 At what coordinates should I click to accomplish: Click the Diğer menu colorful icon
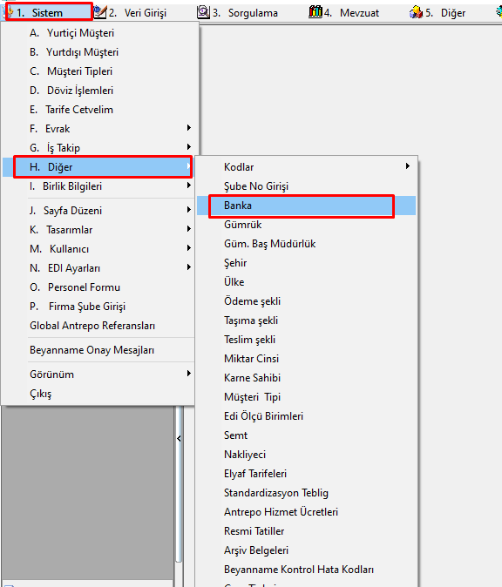[416, 12]
